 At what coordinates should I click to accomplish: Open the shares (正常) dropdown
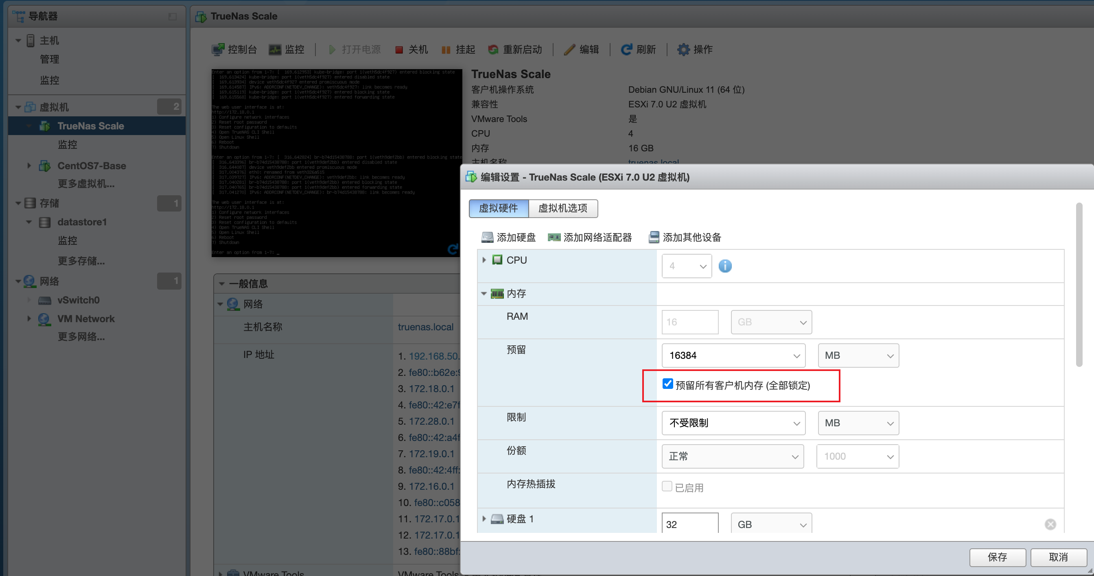click(732, 456)
